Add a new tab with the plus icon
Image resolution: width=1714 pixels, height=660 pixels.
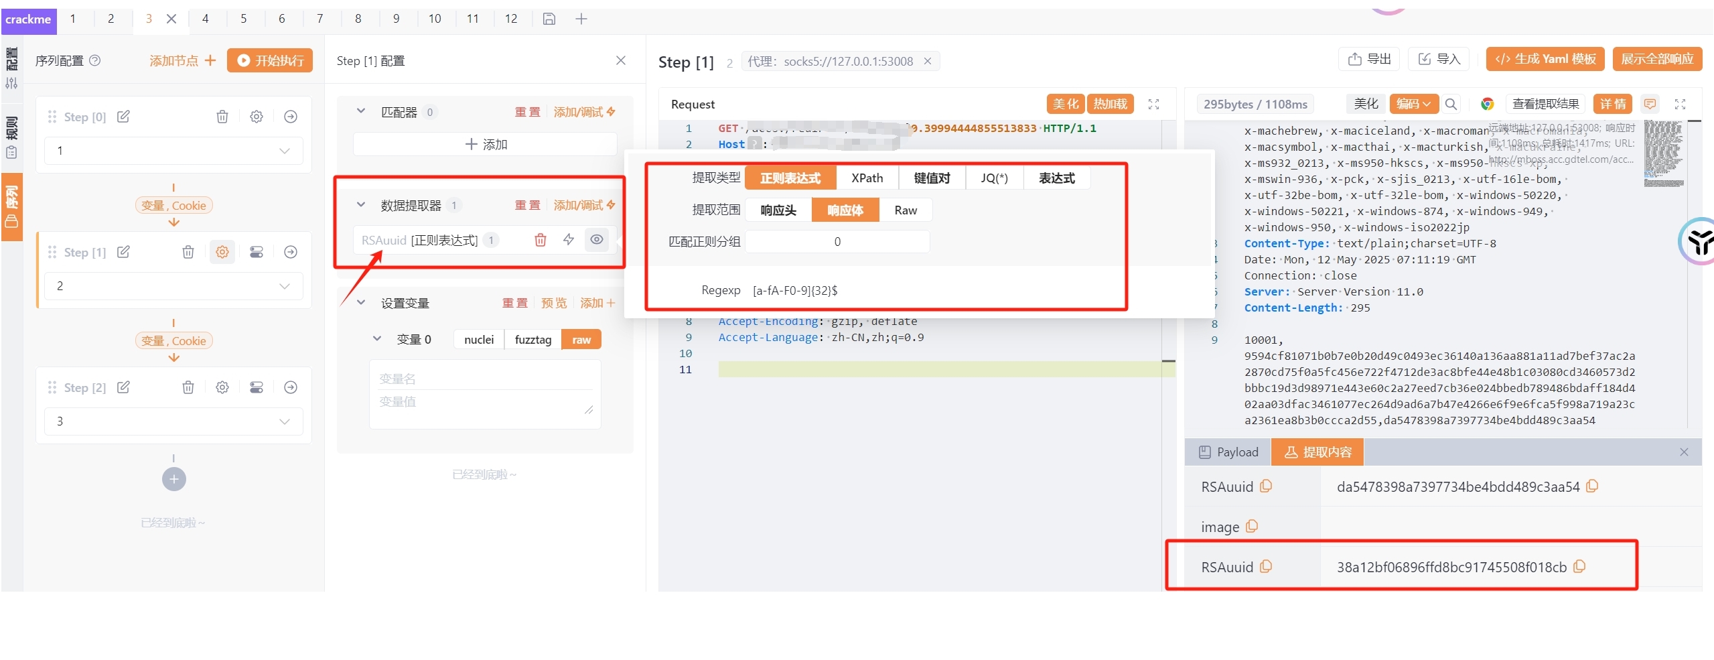[581, 19]
